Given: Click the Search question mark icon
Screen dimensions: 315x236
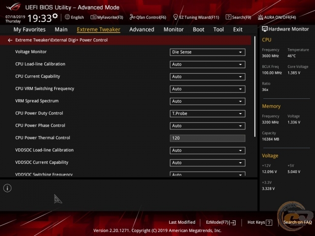Looking at the screenshot, I should pyautogui.click(x=228, y=17).
